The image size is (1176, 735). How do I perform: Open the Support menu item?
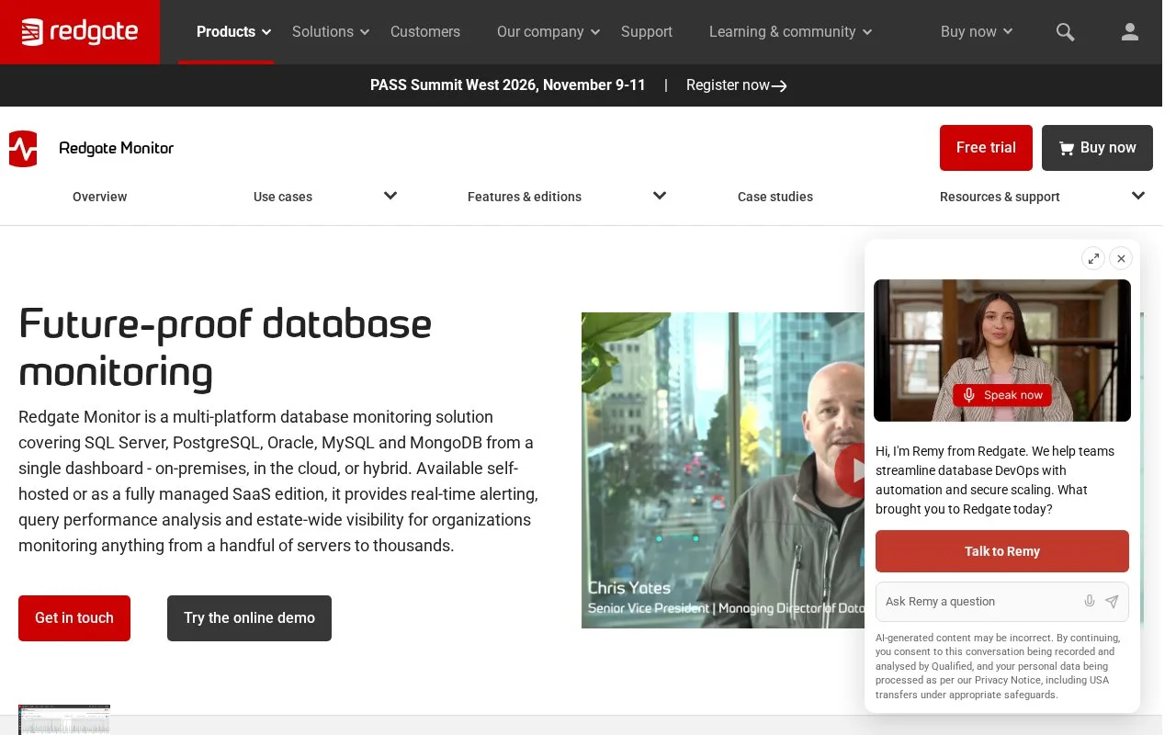coord(647,32)
